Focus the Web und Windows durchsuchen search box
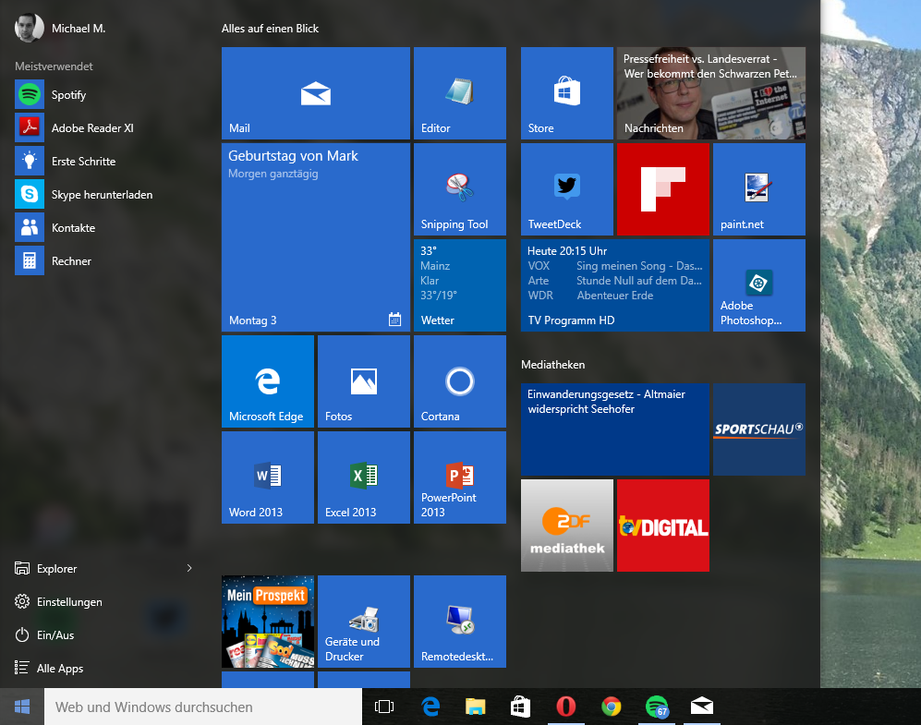The width and height of the screenshot is (921, 725). [203, 707]
